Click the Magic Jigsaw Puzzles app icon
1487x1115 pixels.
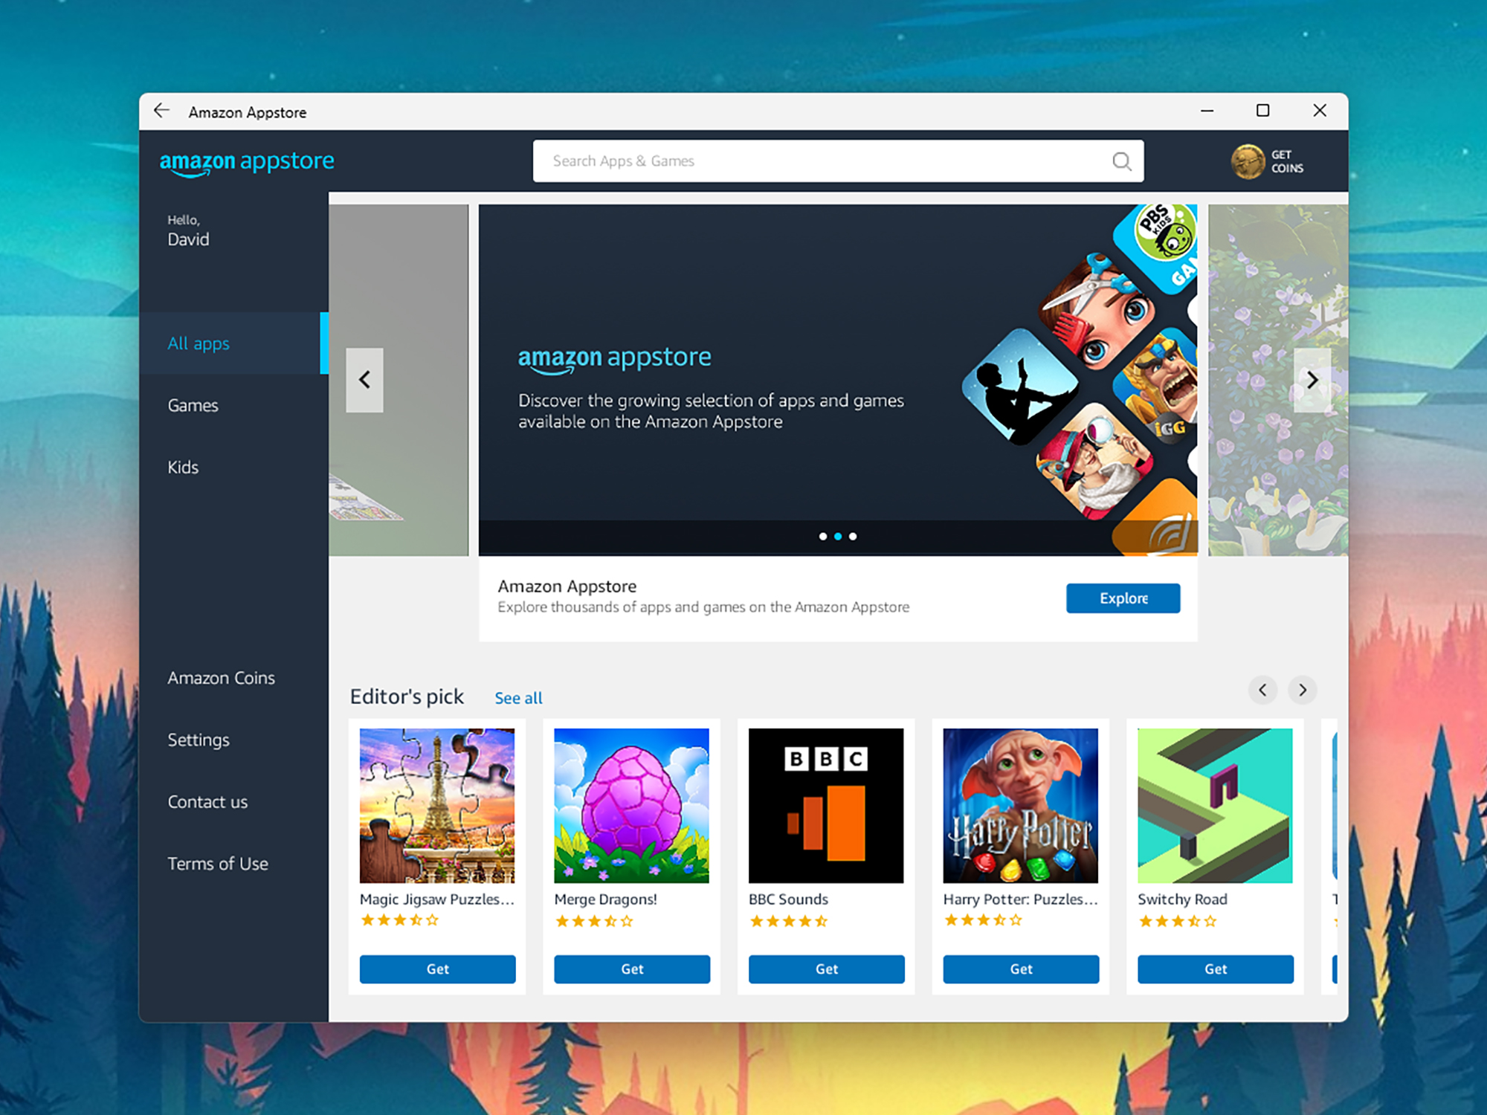click(436, 806)
